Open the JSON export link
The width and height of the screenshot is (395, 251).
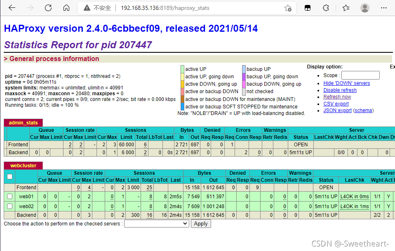tap(337, 110)
